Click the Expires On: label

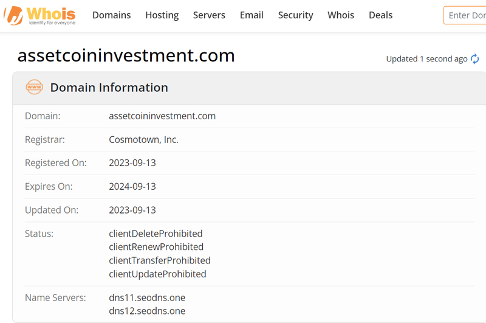pyautogui.click(x=49, y=187)
